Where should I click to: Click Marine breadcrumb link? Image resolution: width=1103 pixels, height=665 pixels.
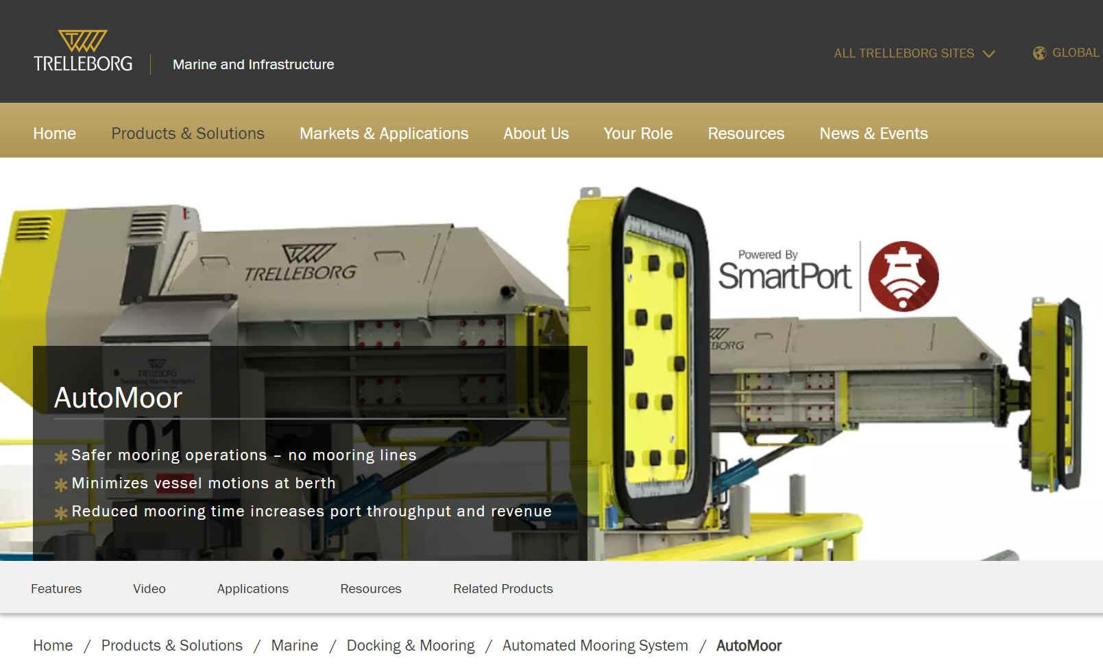(295, 646)
